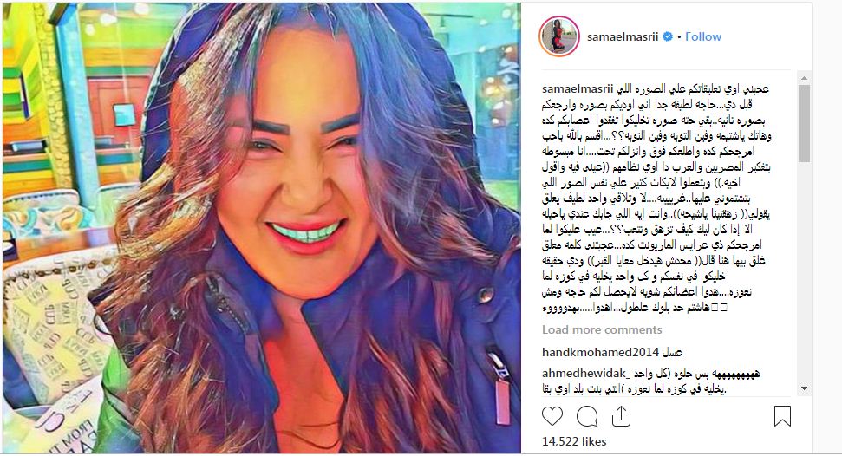The image size is (842, 456).
Task: Save the post with the bookmark icon
Action: coord(782,416)
